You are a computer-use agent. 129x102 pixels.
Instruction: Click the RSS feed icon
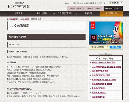tap(66, 3)
